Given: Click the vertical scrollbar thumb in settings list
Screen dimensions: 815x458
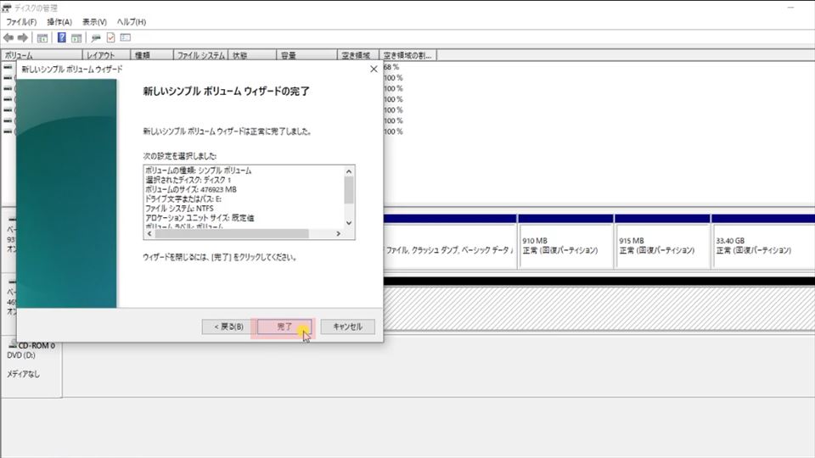Looking at the screenshot, I should tap(349, 190).
